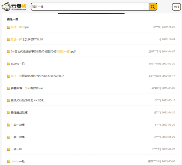Viewport: 182px width, 165px height.
Task: Click folder icon beside 要塞陷落 rar file
Action: [x=9, y=88]
